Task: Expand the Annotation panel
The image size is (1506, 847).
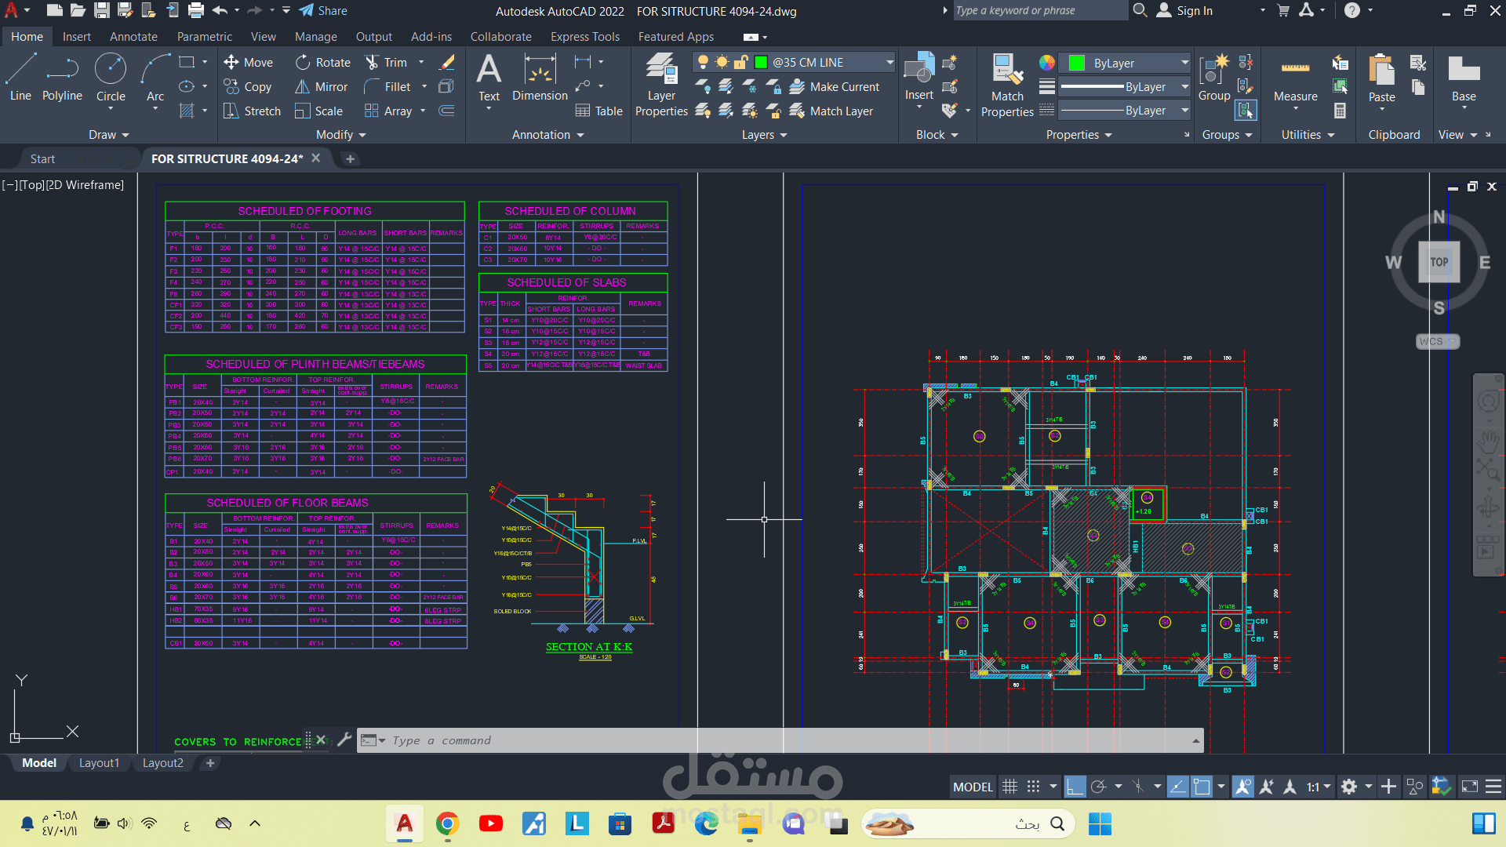Action: [547, 135]
